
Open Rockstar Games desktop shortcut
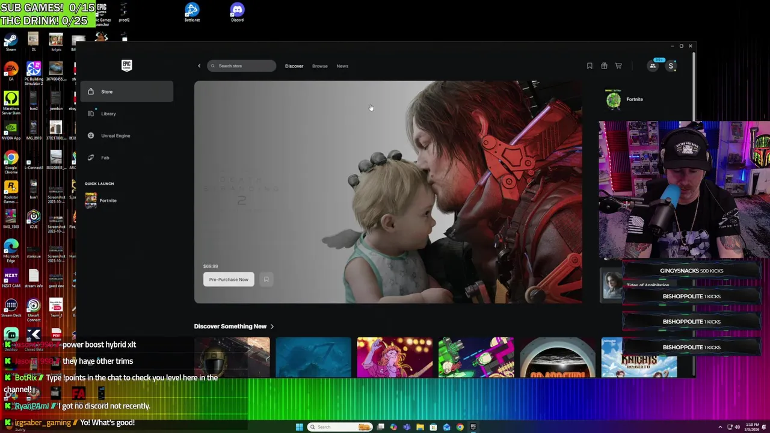pos(11,191)
